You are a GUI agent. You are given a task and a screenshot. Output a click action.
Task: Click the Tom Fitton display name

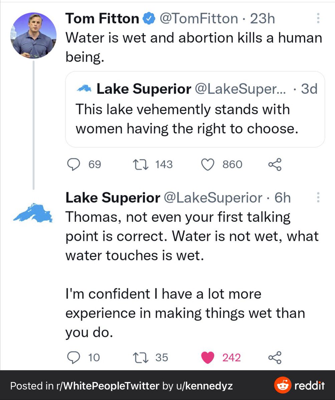(102, 18)
